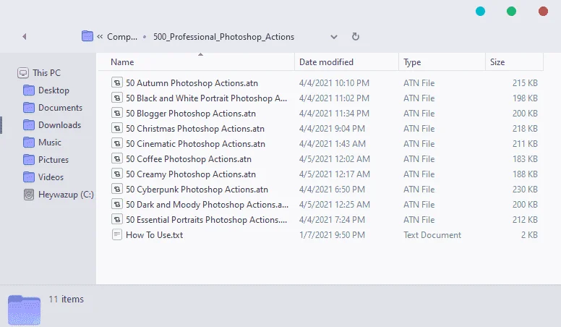Click ATN icon of 50 Coffee Photoshop Actions

coord(116,158)
